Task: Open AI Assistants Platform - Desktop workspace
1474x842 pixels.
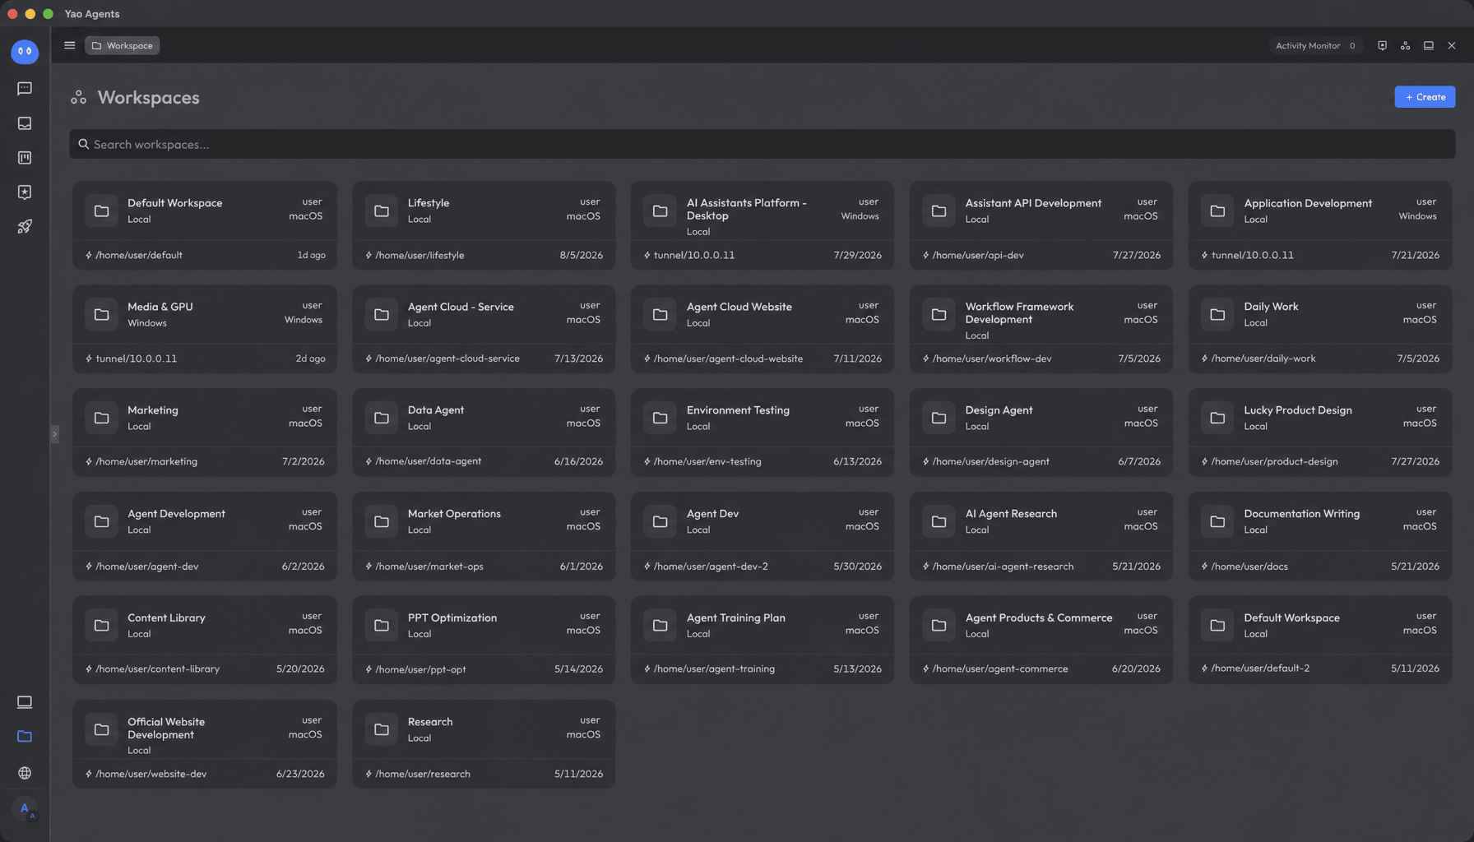Action: pyautogui.click(x=762, y=225)
